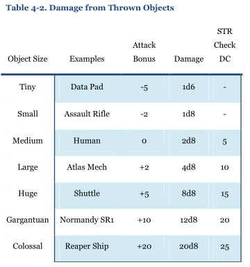The image size is (250, 267).
Task: Select the 'Gargantuan' row label
Action: pos(28,220)
